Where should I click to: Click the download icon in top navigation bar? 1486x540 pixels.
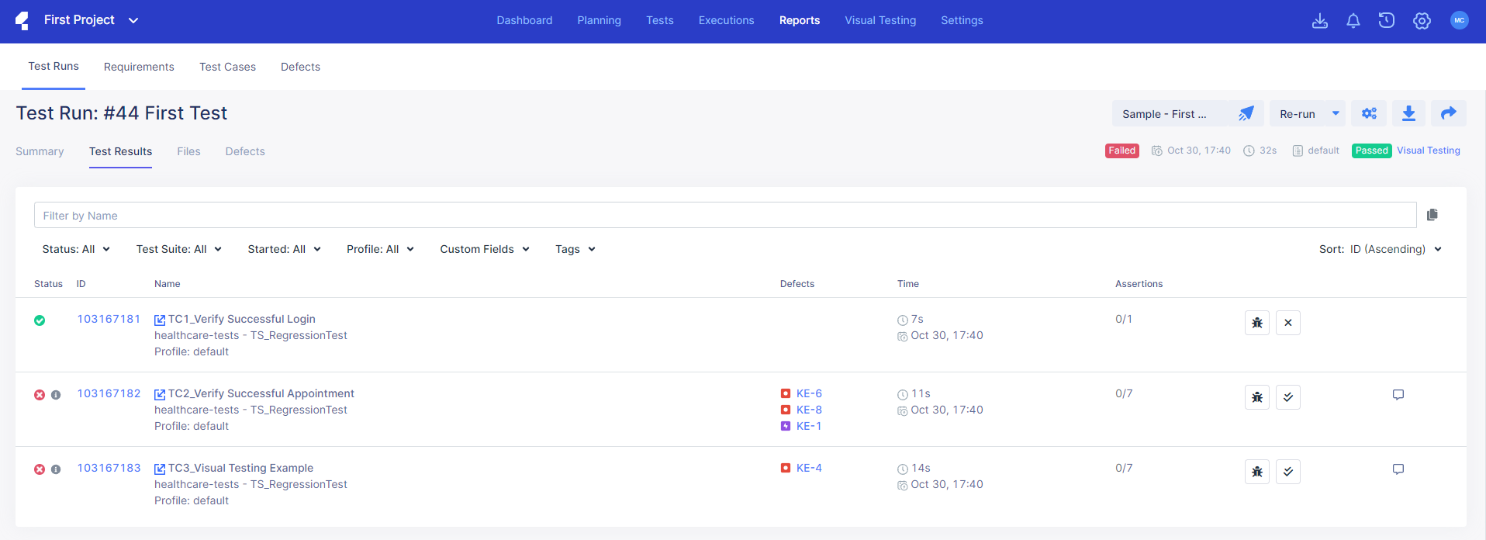pyautogui.click(x=1319, y=21)
